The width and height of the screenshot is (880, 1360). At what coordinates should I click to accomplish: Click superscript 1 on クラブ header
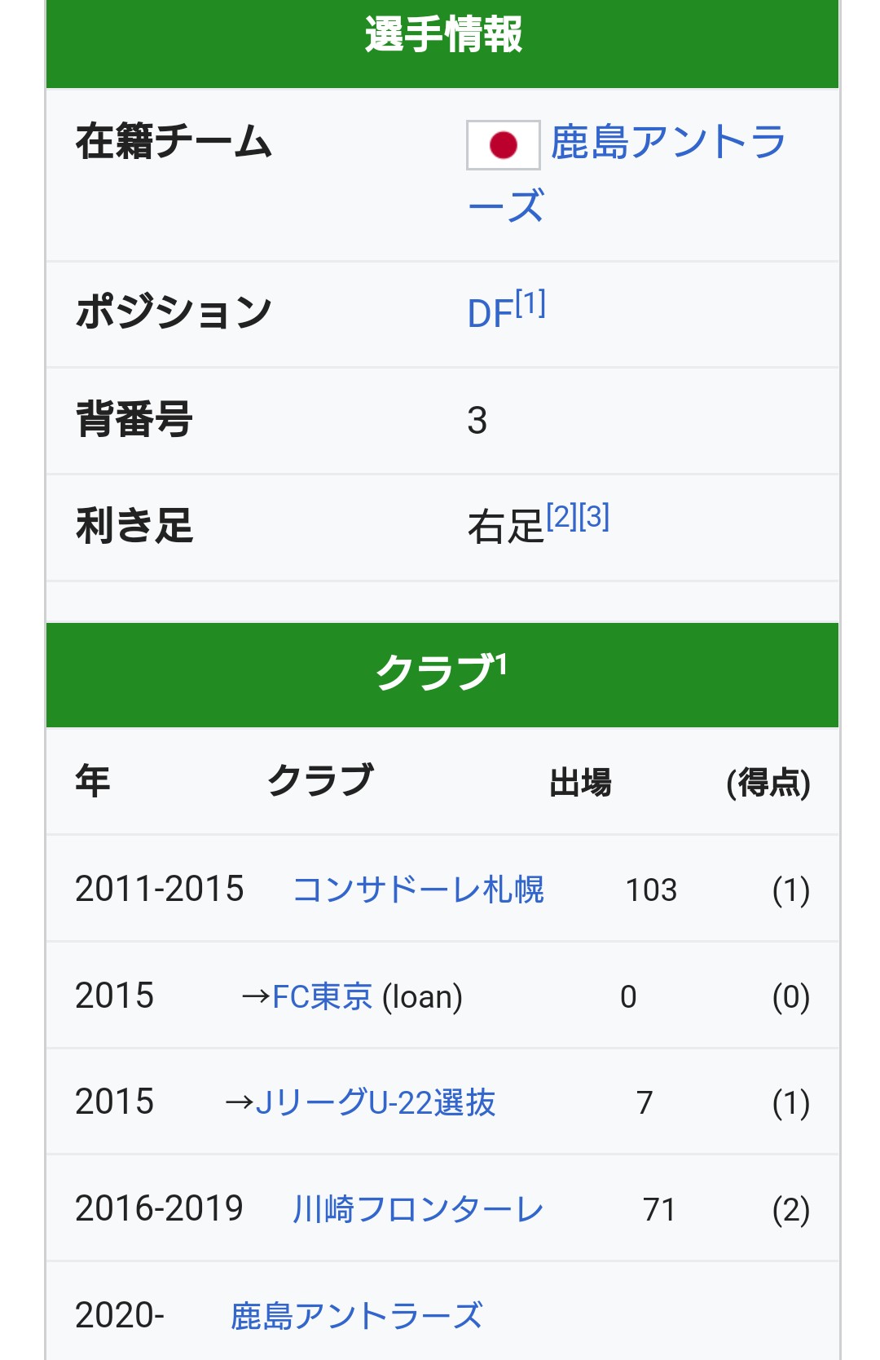(501, 665)
